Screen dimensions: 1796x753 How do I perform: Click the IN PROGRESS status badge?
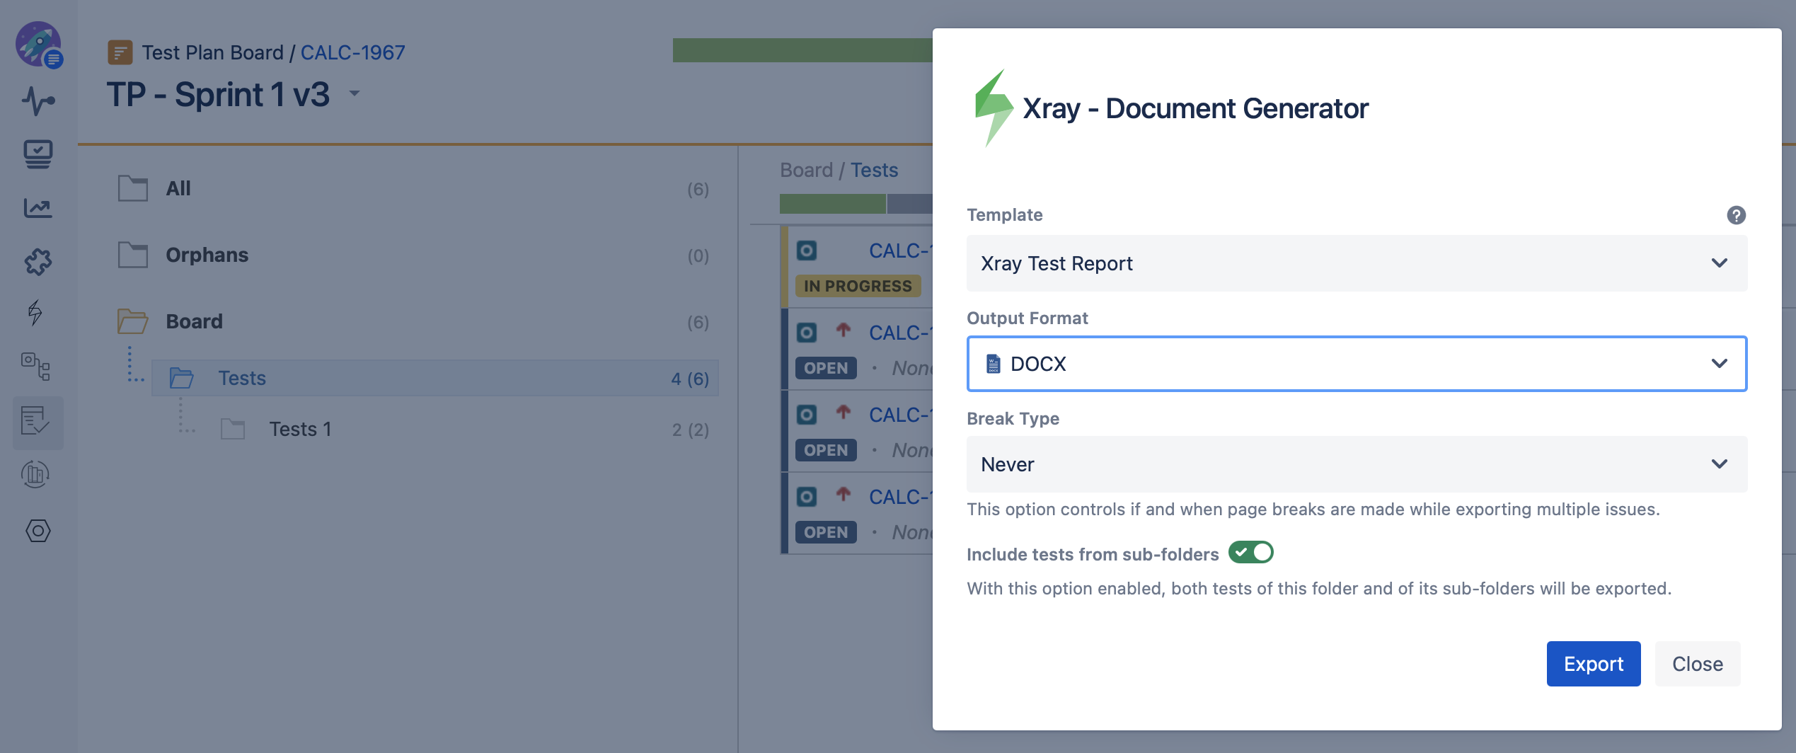[858, 286]
